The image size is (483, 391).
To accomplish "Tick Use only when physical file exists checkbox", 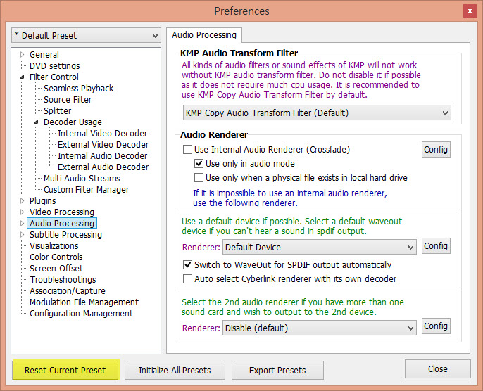I will click(199, 177).
